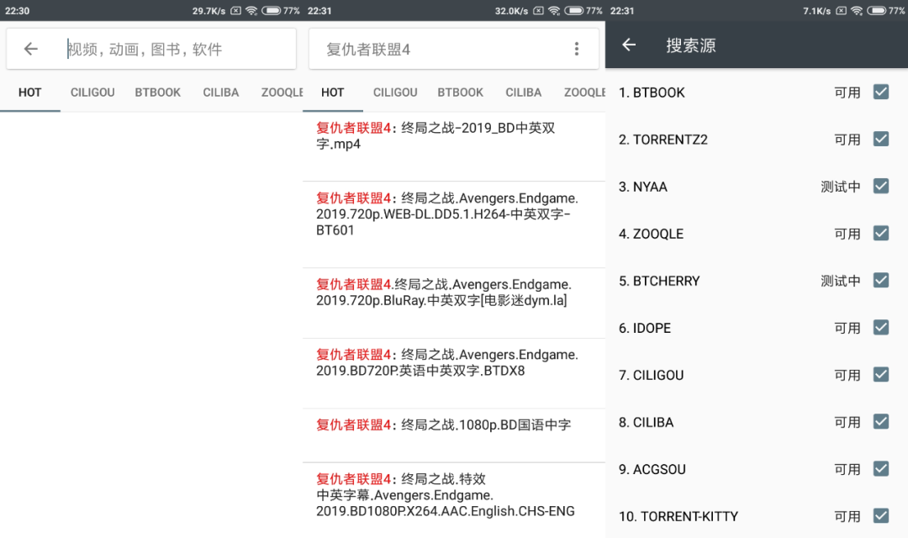Switch to ZOOQLE tab in left screen
Image resolution: width=908 pixels, height=538 pixels.
(x=282, y=92)
